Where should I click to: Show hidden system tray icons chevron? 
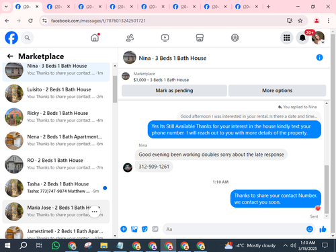pyautogui.click(x=285, y=245)
